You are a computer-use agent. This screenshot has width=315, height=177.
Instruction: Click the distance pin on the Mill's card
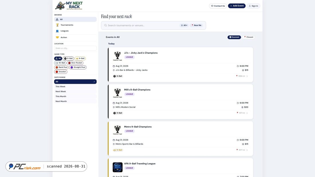coord(237,113)
